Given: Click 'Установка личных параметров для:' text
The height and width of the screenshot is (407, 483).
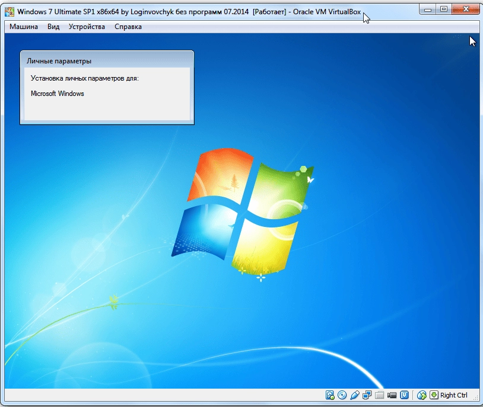Looking at the screenshot, I should (85, 78).
